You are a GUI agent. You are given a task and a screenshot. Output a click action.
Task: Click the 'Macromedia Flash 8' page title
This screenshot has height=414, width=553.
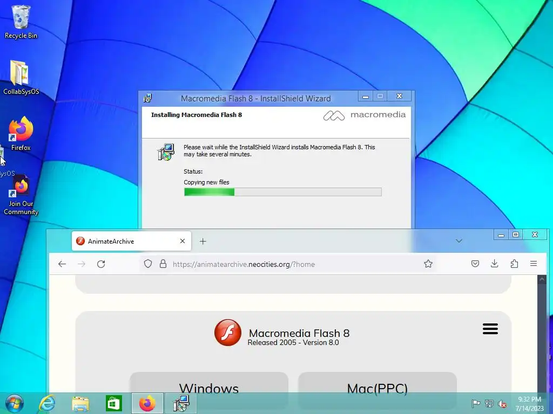pyautogui.click(x=299, y=333)
